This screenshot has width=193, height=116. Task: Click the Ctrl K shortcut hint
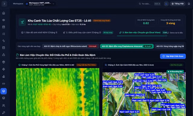pyautogui.click(x=157, y=4)
